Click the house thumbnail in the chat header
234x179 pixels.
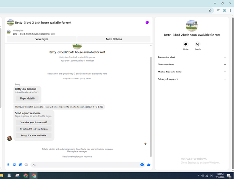point(11,22)
